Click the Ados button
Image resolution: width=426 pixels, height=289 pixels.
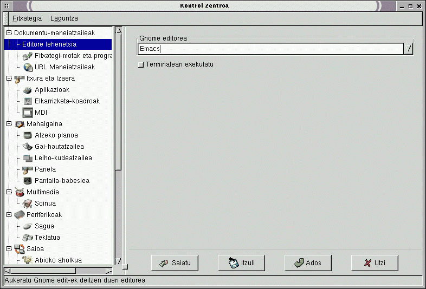[x=308, y=262]
